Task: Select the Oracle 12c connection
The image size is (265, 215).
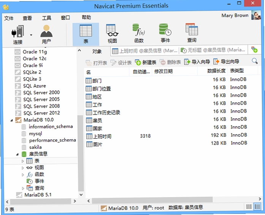Action: pyautogui.click(x=30, y=59)
